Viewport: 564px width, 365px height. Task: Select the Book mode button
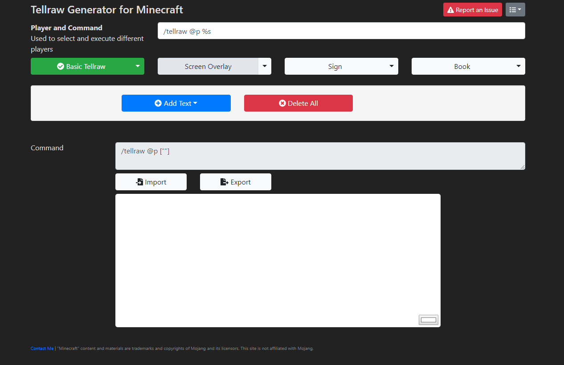click(x=462, y=66)
